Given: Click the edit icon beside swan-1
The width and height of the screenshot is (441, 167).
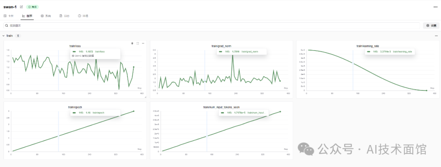Looking at the screenshot, I should pos(22,7).
